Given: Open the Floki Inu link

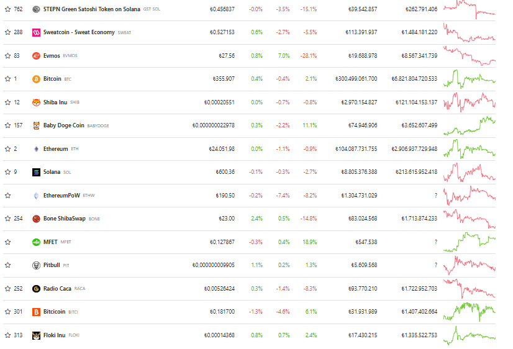Looking at the screenshot, I should [54, 335].
